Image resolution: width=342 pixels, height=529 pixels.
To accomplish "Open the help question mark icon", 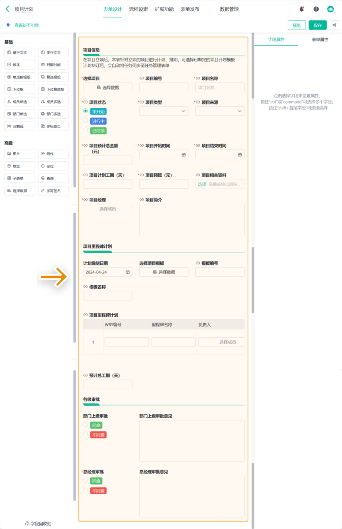I will tap(316, 9).
